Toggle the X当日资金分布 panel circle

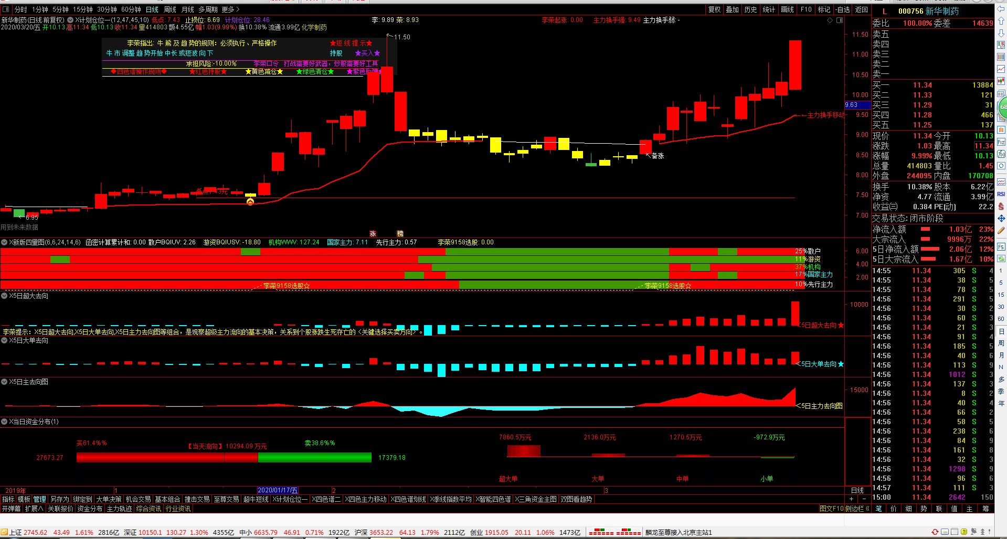(4, 422)
